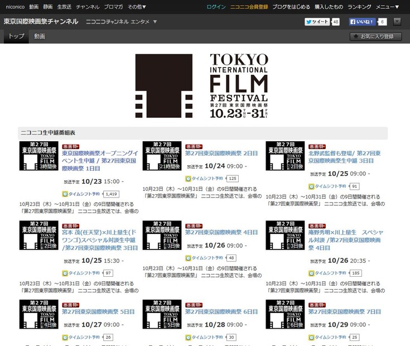The image size is (410, 346).
Task: Open thumbnail for 宮本茂×川上量生 対談 broadcast
Action: [x=39, y=235]
